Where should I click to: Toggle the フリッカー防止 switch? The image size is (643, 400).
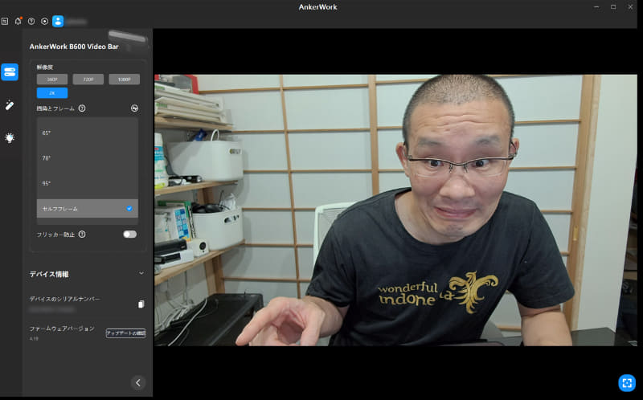coord(130,235)
